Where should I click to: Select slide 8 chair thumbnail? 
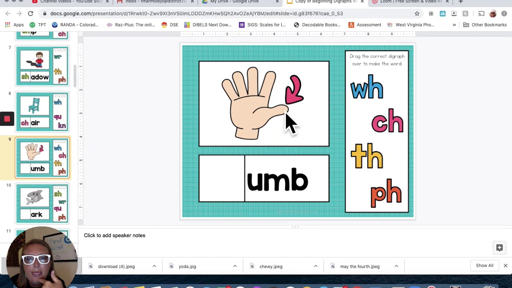(42, 112)
